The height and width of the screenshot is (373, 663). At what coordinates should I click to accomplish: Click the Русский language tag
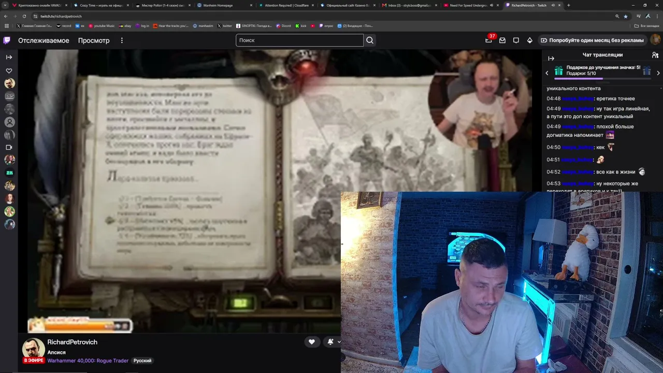142,361
